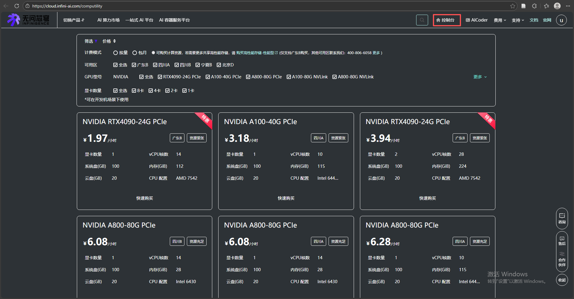Open reader view icon in address bar

click(523, 6)
